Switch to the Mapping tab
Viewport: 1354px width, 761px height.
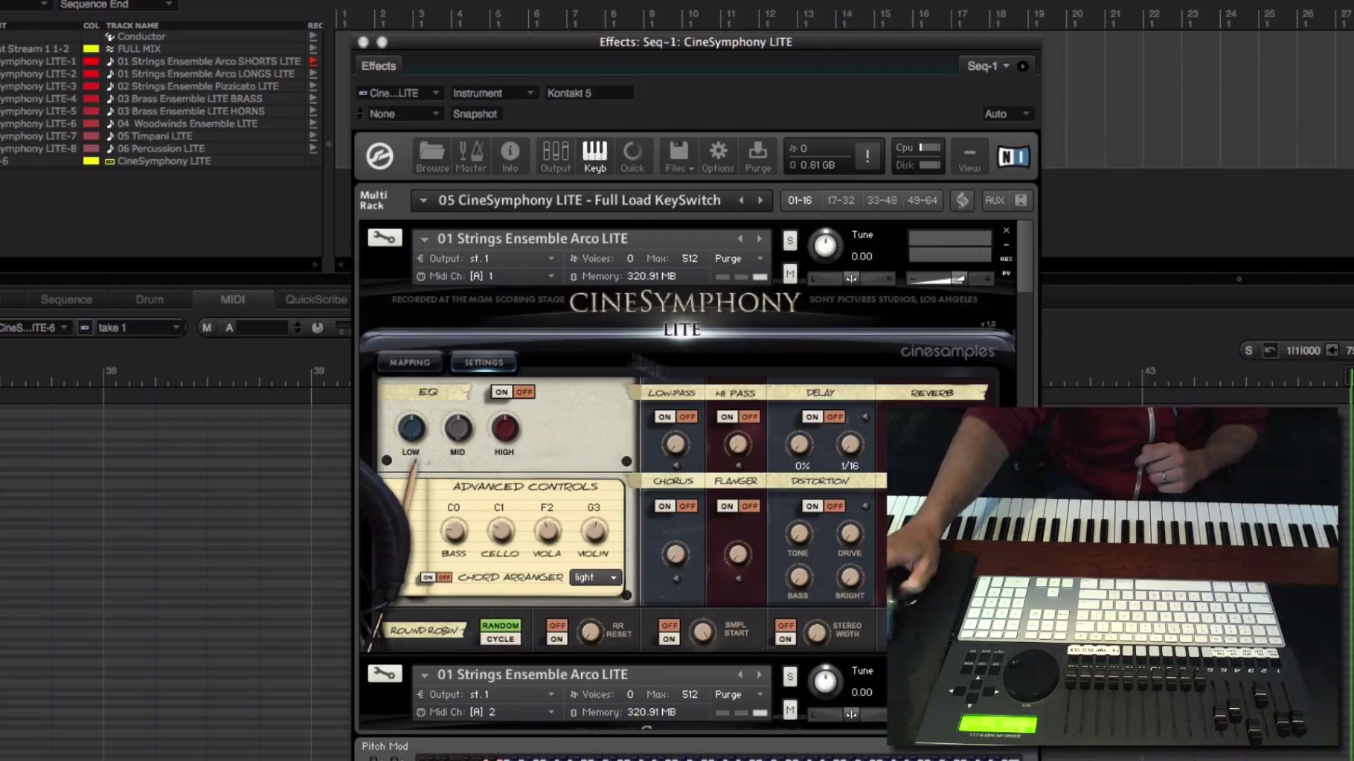point(410,362)
